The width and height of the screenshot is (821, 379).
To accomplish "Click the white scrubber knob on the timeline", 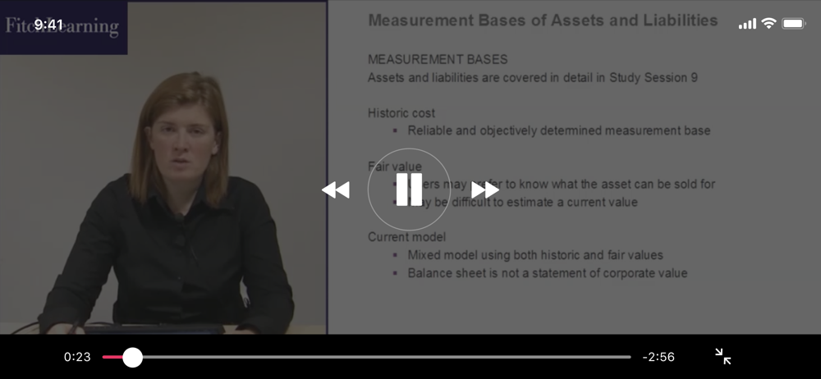I will click(132, 357).
